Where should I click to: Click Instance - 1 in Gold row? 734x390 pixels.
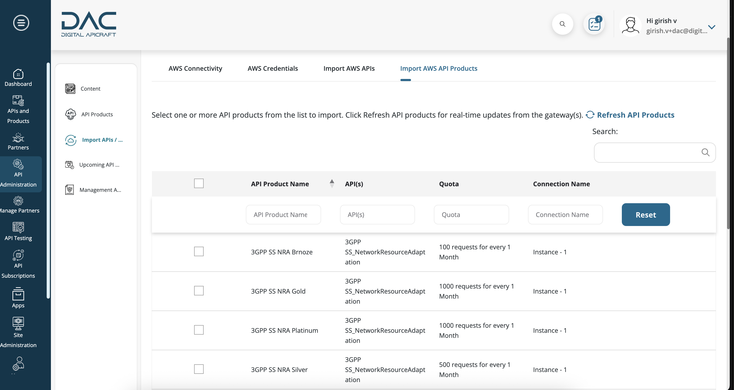point(550,291)
